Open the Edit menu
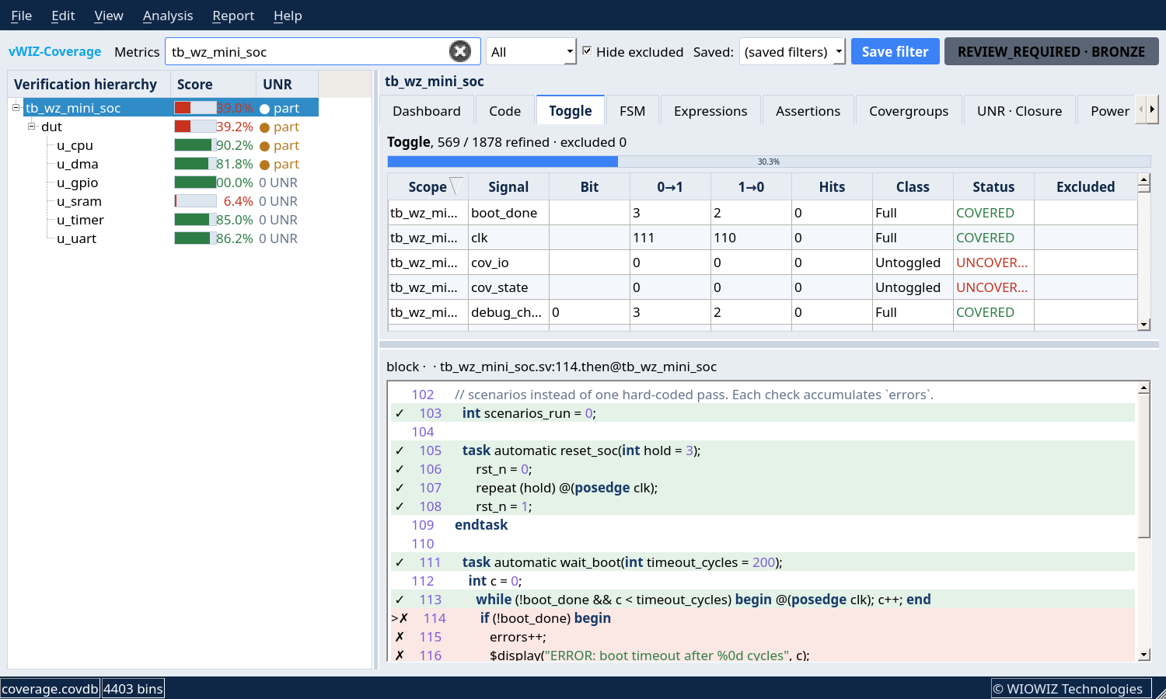Image resolution: width=1166 pixels, height=699 pixels. 63,16
